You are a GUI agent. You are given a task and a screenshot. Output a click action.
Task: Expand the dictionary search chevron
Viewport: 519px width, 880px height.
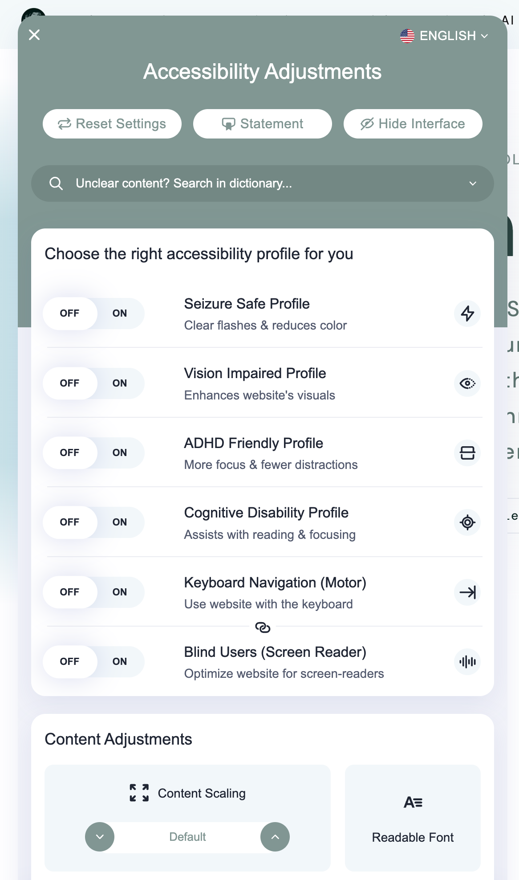[x=473, y=183]
